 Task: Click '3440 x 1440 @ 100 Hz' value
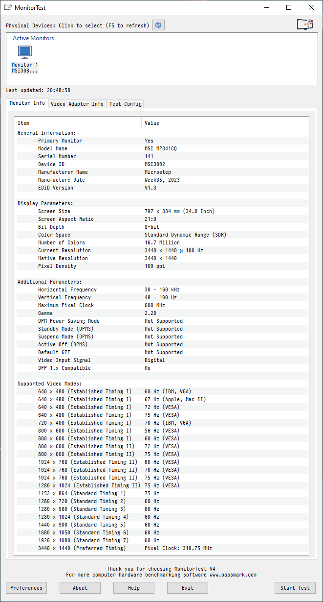tap(174, 250)
